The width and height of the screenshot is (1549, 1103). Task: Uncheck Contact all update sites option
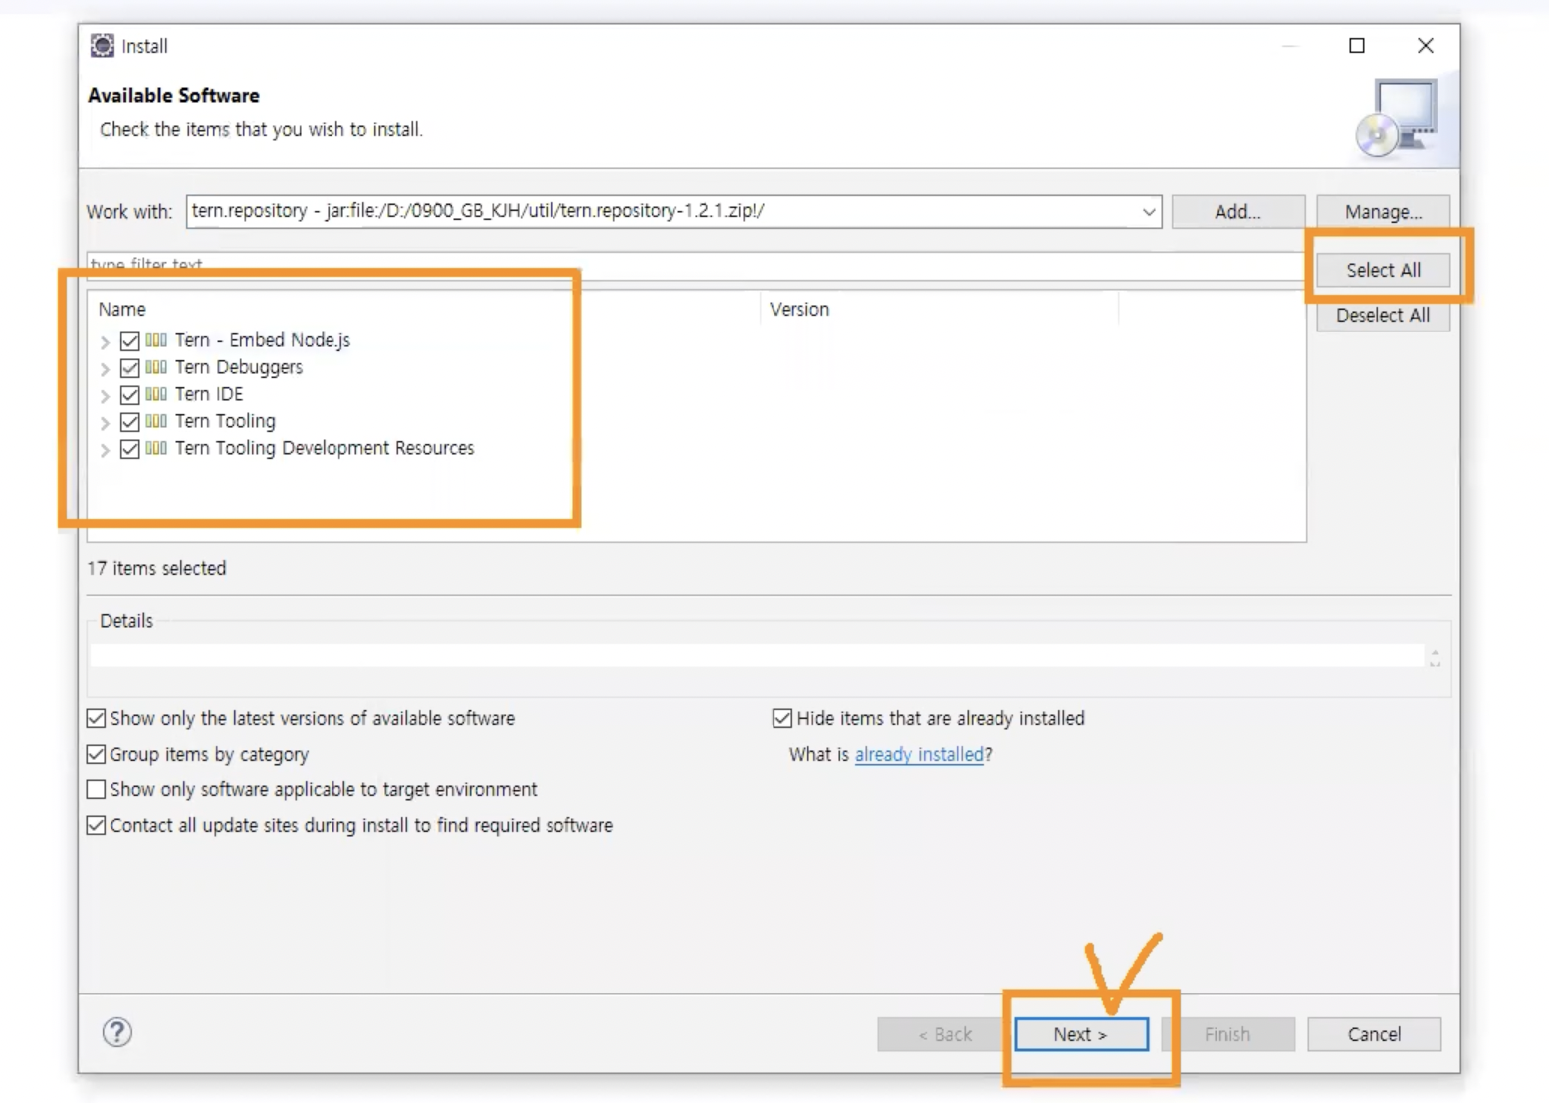(96, 825)
